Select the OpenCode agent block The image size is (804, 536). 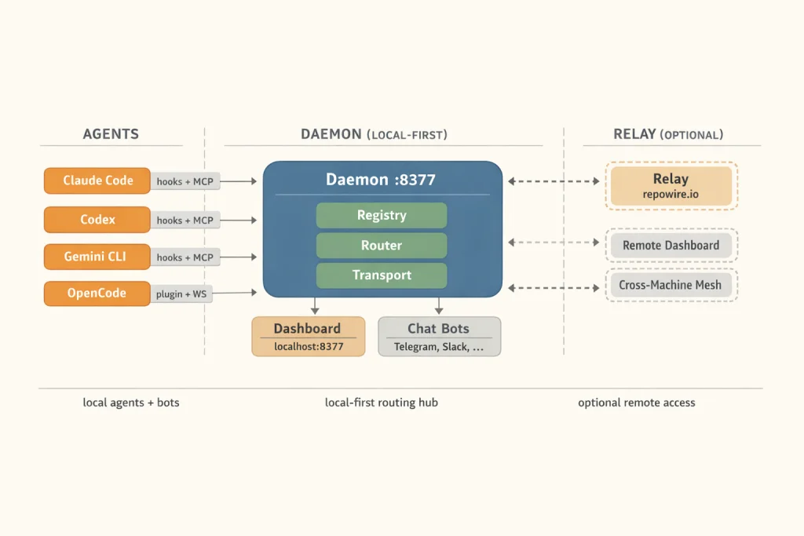(97, 294)
